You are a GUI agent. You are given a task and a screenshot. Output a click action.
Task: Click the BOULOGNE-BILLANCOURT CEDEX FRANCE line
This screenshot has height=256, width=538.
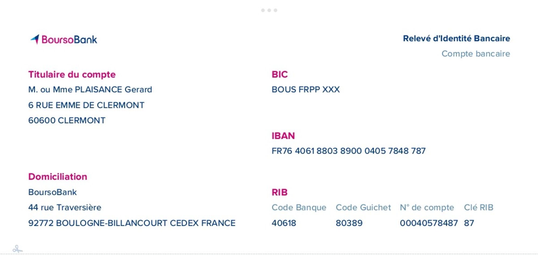tap(132, 223)
